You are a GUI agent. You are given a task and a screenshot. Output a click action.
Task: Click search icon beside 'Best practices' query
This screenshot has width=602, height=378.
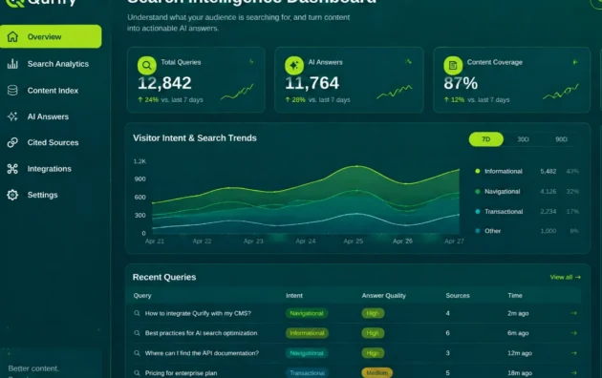(x=137, y=333)
